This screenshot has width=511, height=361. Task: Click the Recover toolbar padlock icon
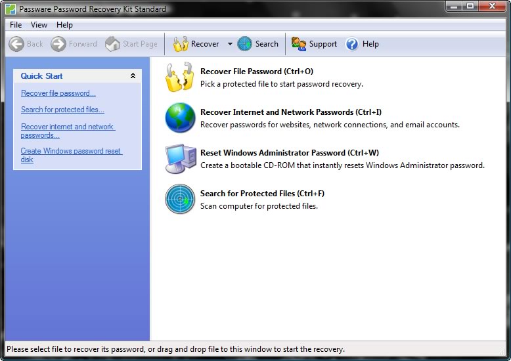pos(181,44)
